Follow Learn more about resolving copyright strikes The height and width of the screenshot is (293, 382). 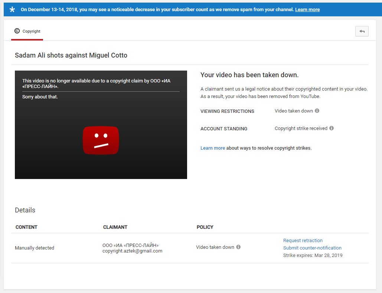click(213, 148)
